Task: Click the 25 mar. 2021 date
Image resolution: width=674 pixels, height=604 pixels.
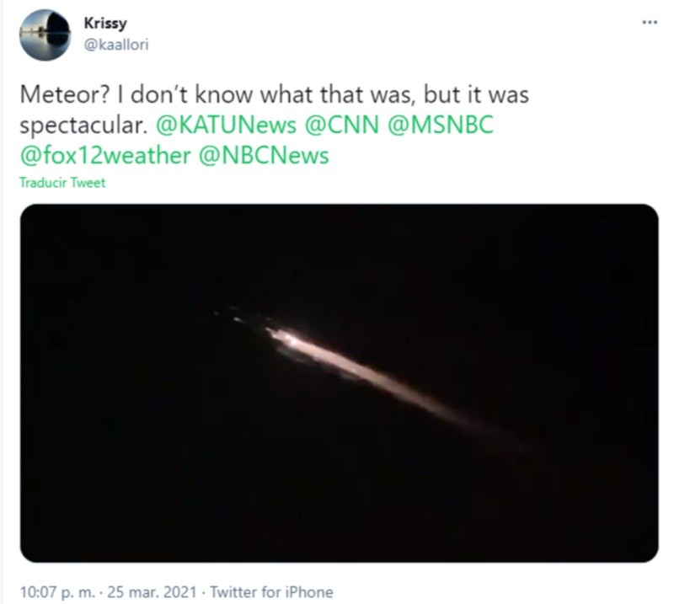Action: pyautogui.click(x=158, y=591)
